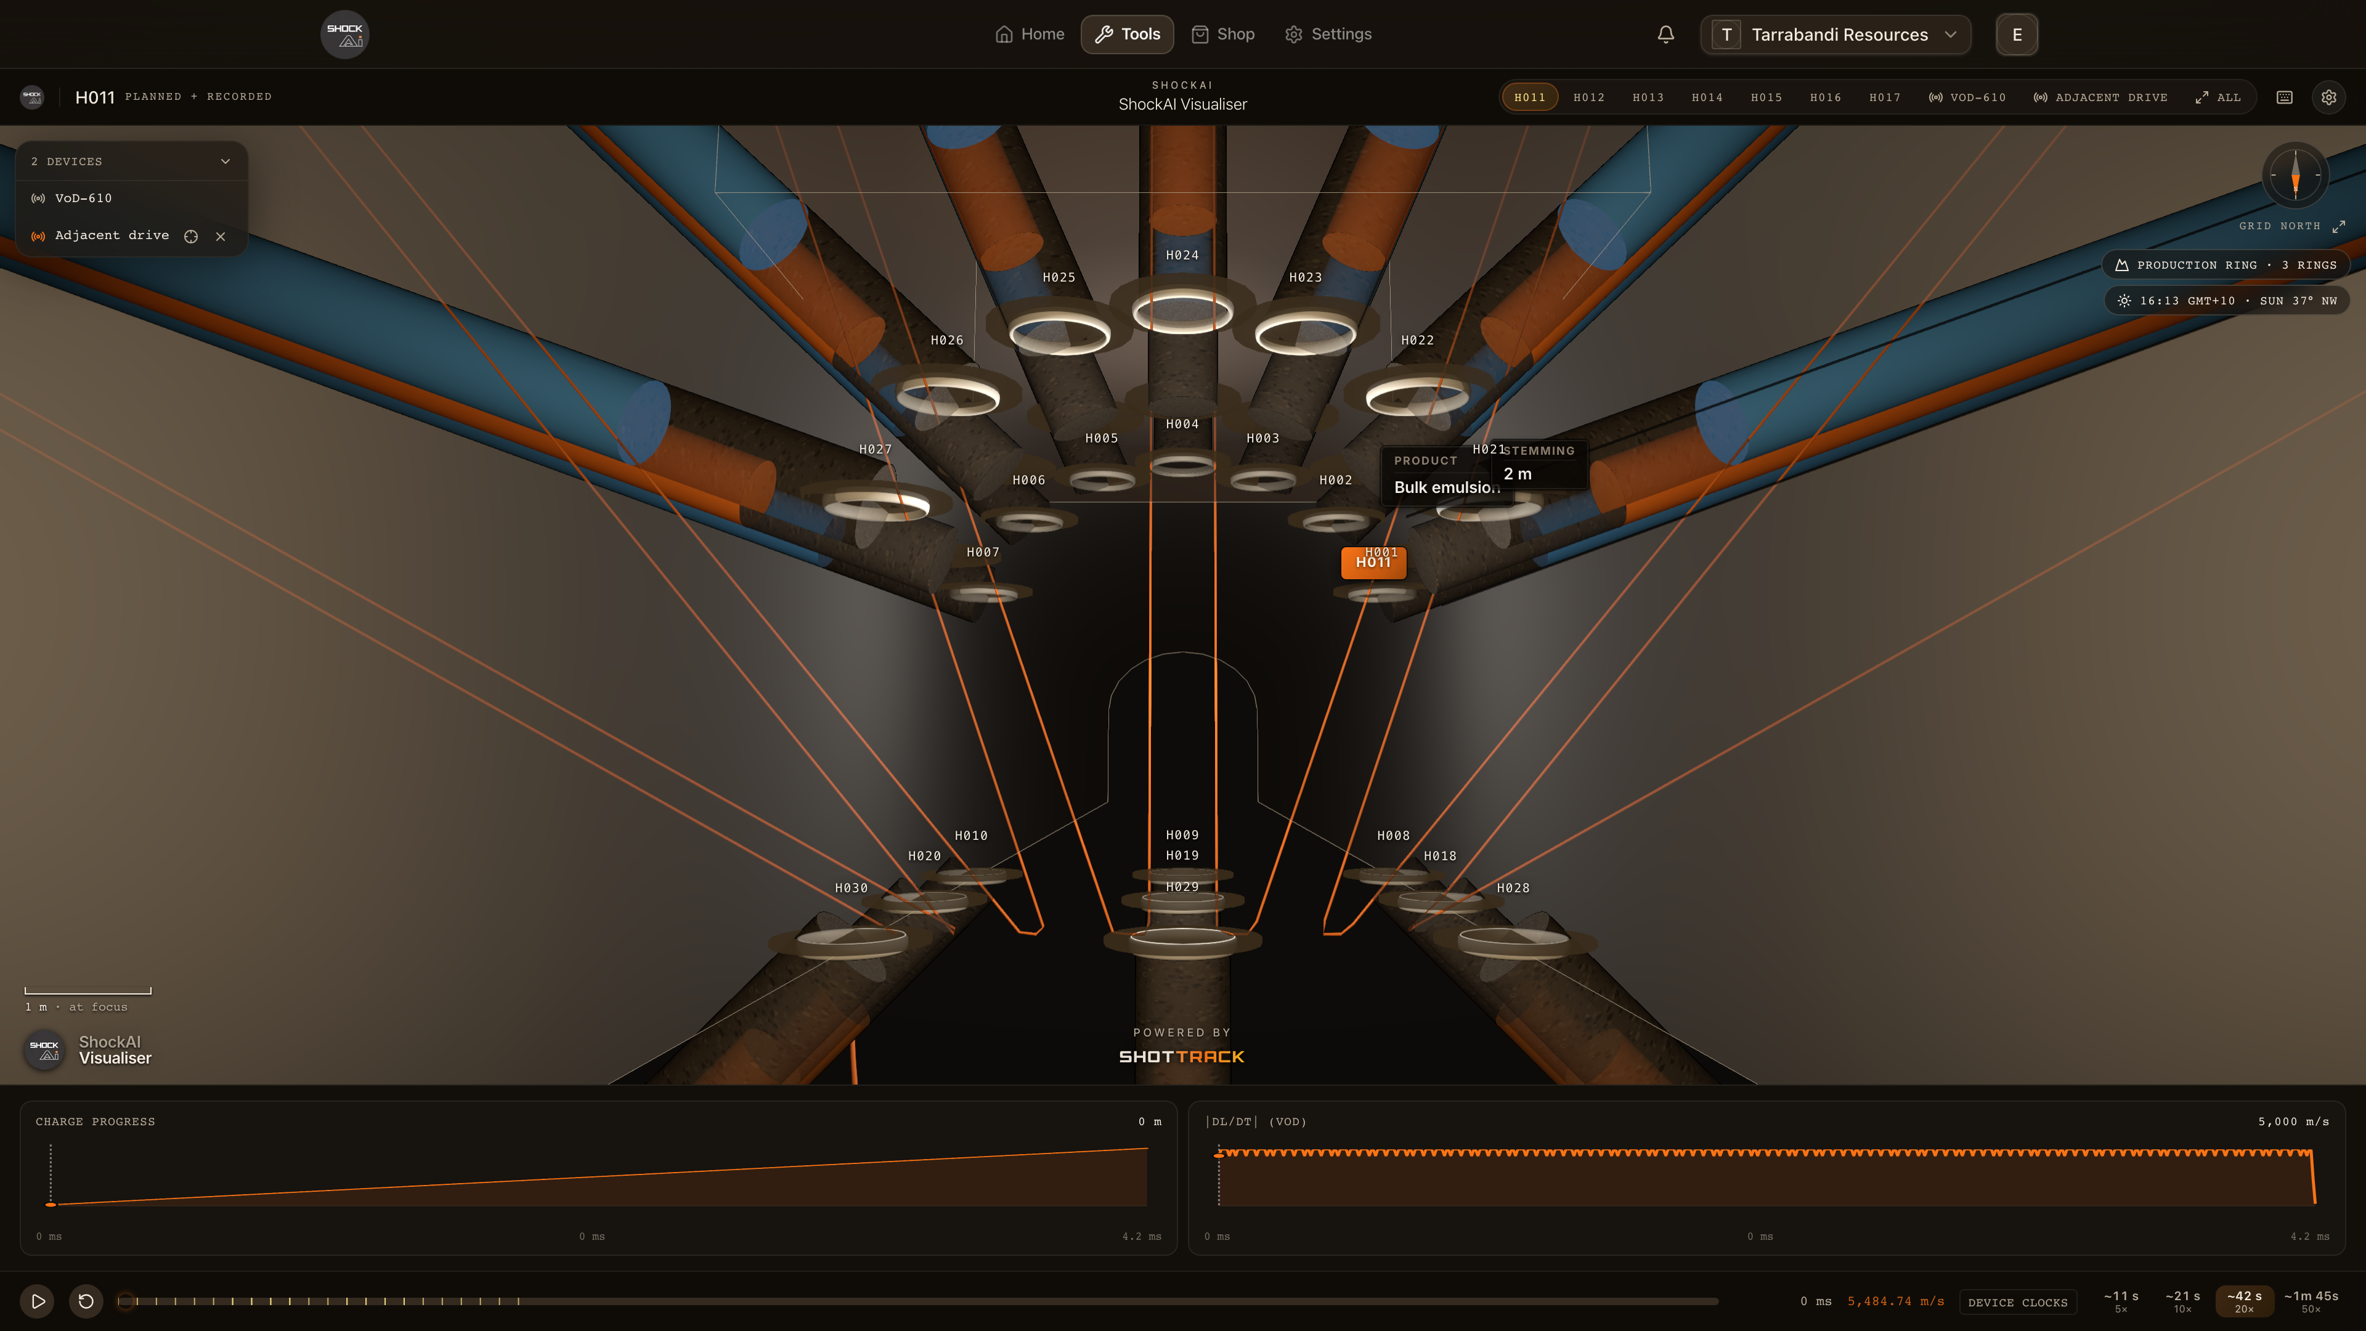This screenshot has width=2366, height=1331.
Task: Remove the Adjacent drive device
Action: 221,236
